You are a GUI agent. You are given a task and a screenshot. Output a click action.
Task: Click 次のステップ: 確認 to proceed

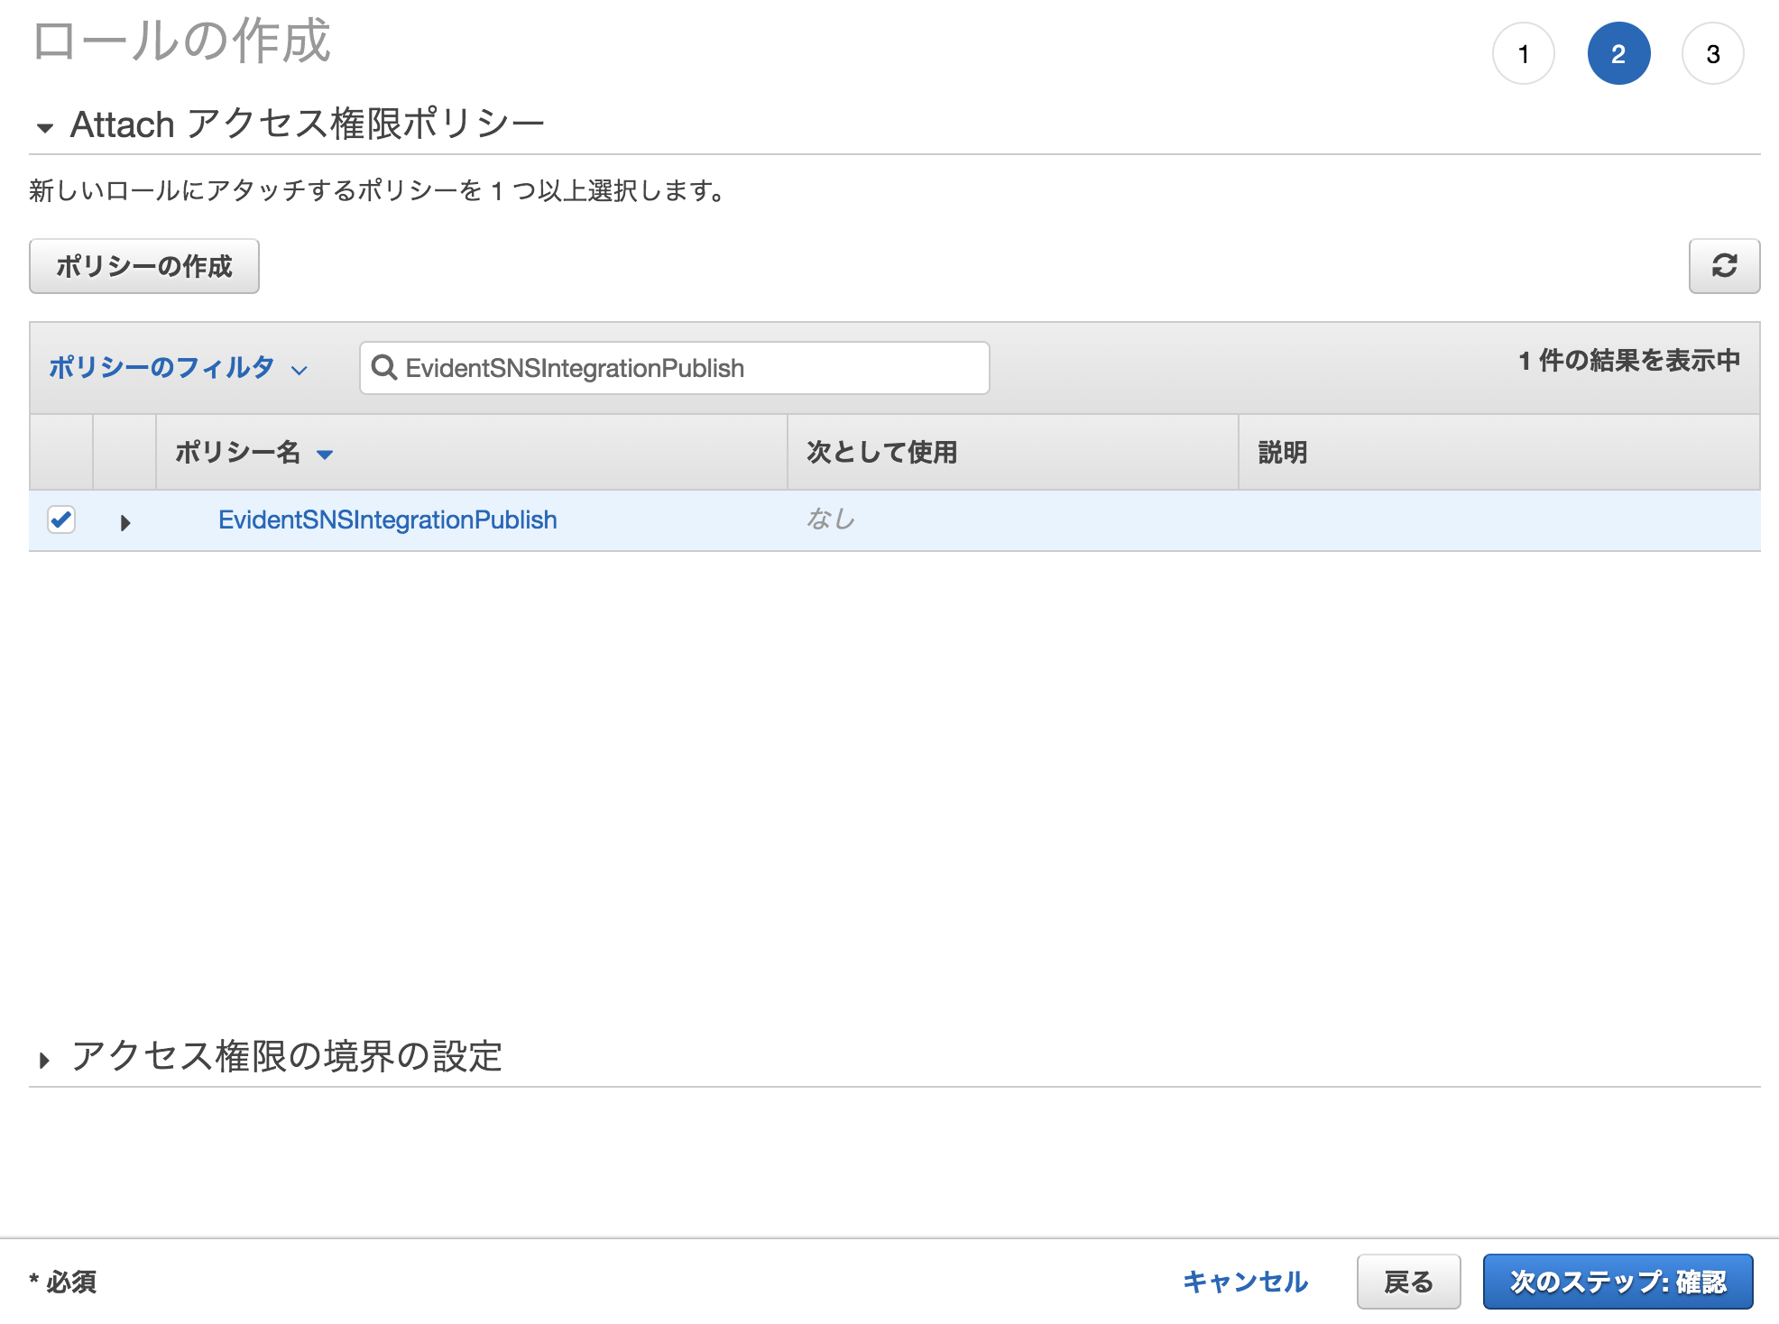pos(1618,1281)
